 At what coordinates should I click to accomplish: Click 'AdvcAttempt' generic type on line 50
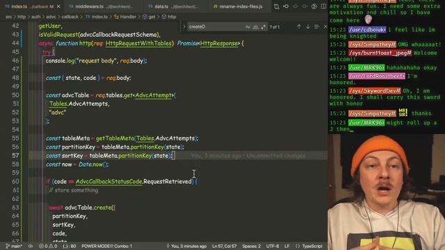click(154, 95)
